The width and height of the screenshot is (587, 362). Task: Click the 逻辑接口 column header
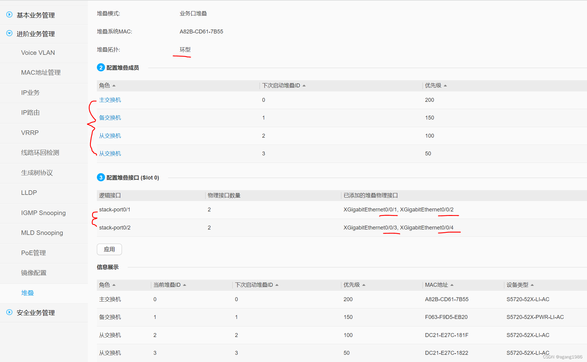click(x=110, y=195)
